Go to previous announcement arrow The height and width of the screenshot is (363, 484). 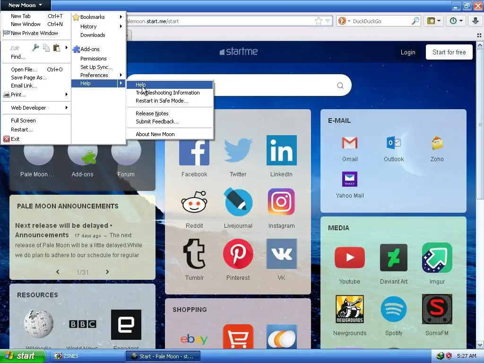click(x=58, y=272)
